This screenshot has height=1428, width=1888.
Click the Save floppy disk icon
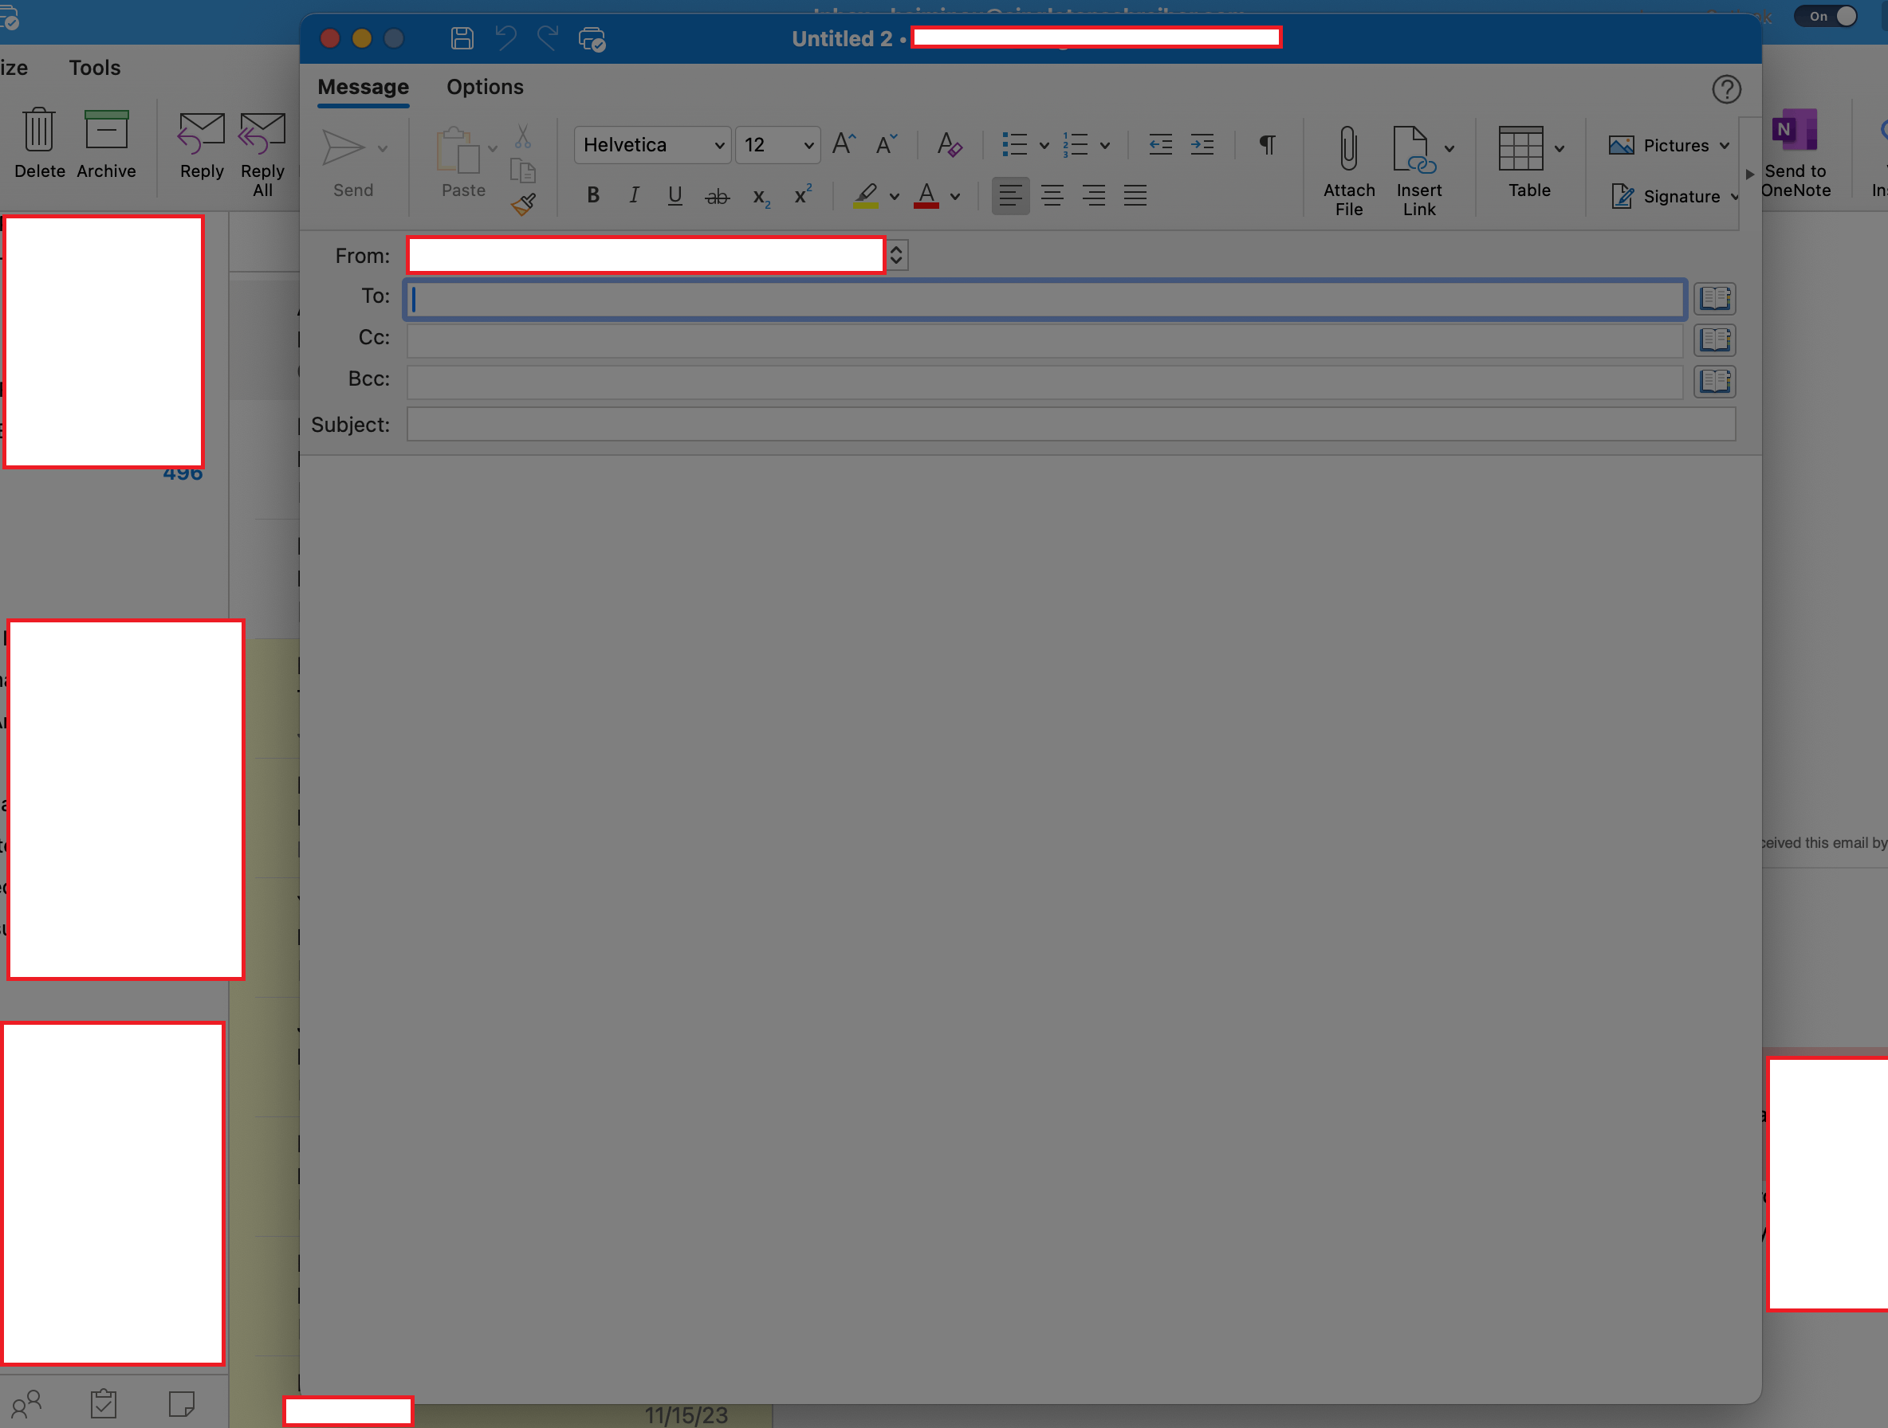pyautogui.click(x=462, y=38)
